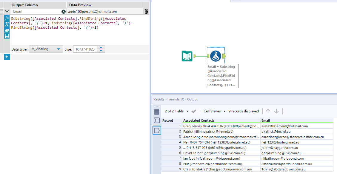
Task: Jump to previous record with the up arrow
Action: pos(268,111)
